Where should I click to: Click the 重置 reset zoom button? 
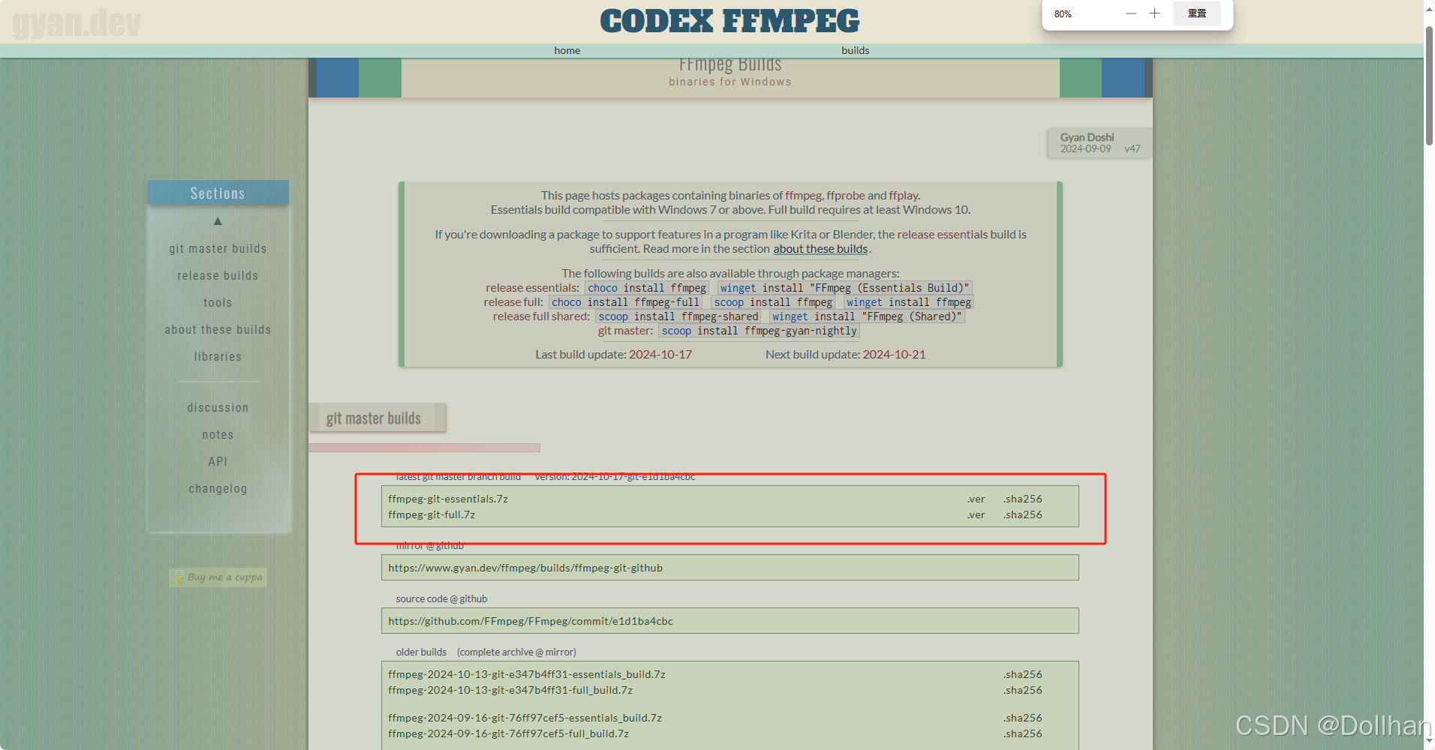(1196, 13)
